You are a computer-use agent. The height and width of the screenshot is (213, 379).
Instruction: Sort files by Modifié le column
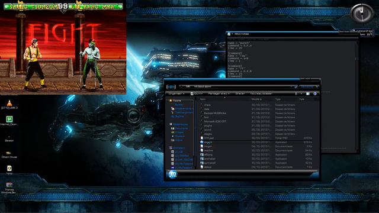[262, 99]
